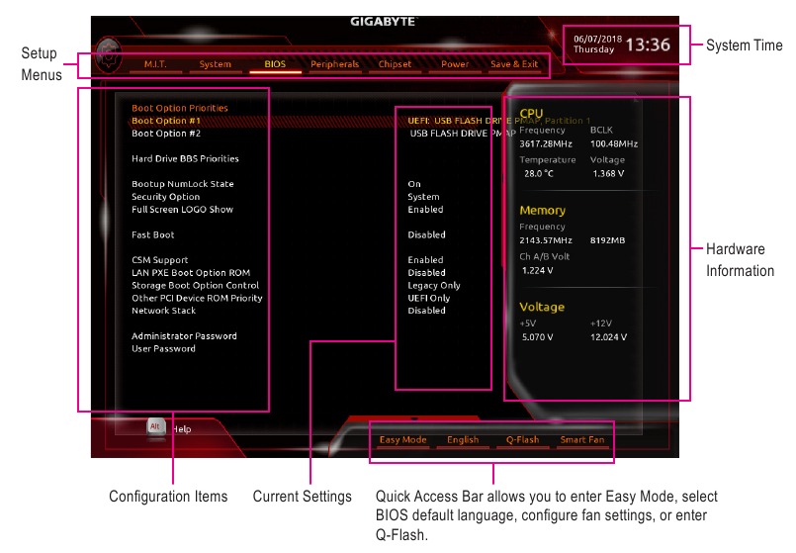The height and width of the screenshot is (553, 796).
Task: Click the Help label
Action: coord(181,429)
